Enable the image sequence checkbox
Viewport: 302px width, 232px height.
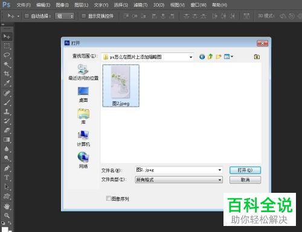[x=108, y=198]
